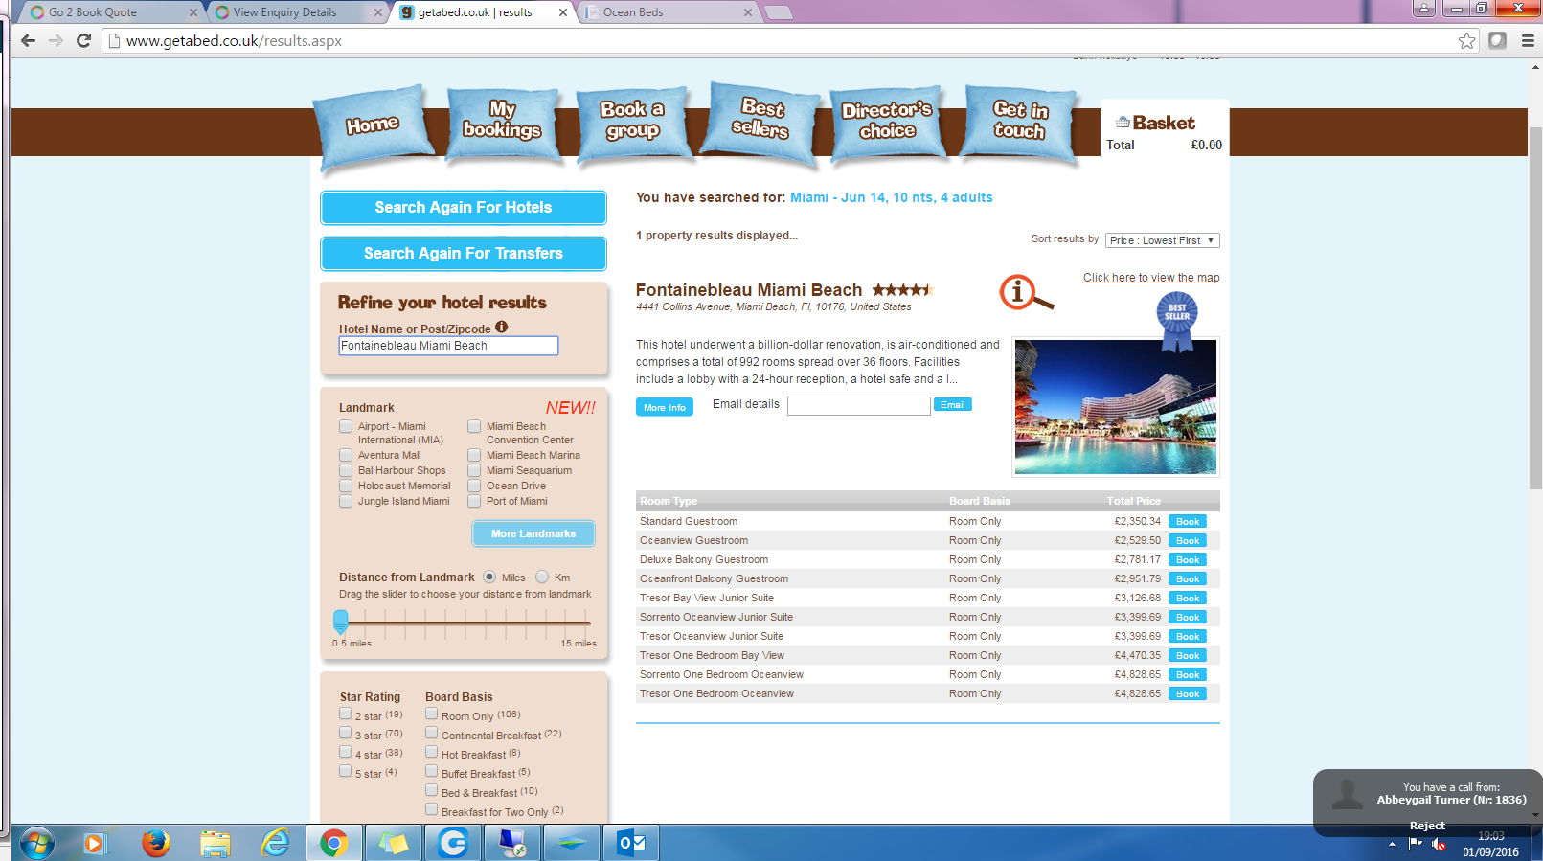Open the Director's choice menu
The image size is (1543, 861).
(x=887, y=125)
